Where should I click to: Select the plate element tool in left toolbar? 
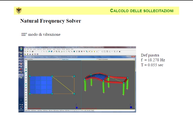coord(26,69)
